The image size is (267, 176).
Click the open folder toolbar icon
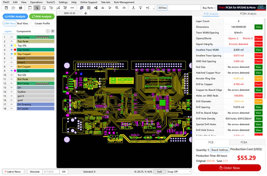[x=13, y=8]
